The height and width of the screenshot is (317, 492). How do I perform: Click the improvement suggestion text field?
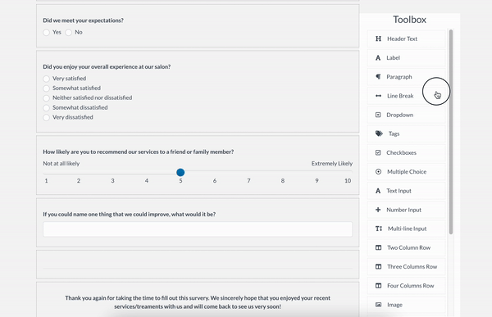(x=198, y=229)
